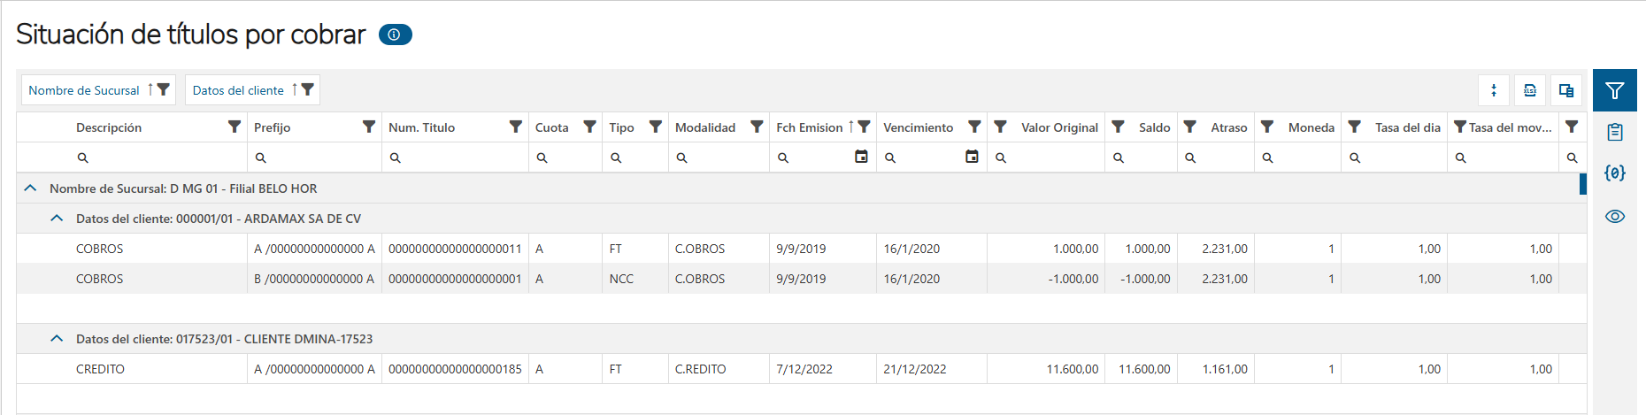Open the filter side panel

1614,90
